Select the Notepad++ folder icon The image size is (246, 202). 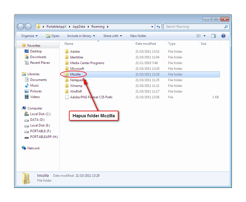67,80
